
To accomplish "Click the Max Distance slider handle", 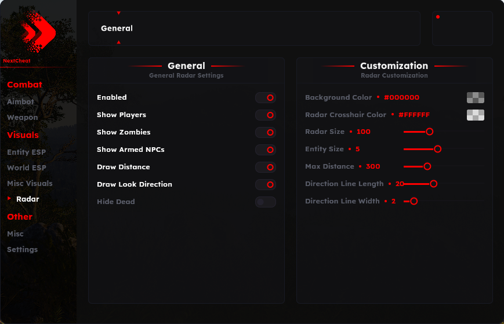I will pyautogui.click(x=427, y=166).
